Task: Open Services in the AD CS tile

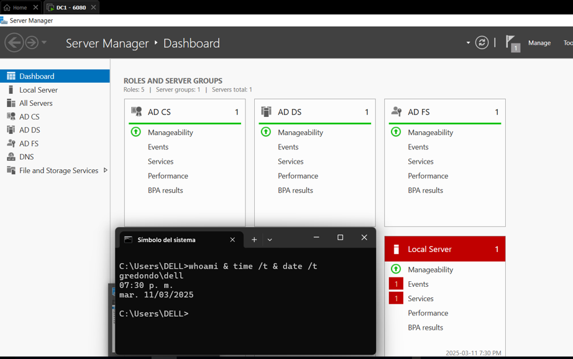Action: click(x=160, y=161)
